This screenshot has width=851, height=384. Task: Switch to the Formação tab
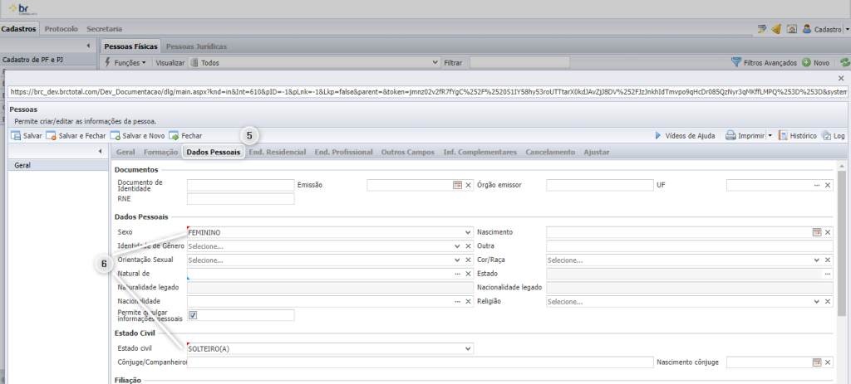160,153
